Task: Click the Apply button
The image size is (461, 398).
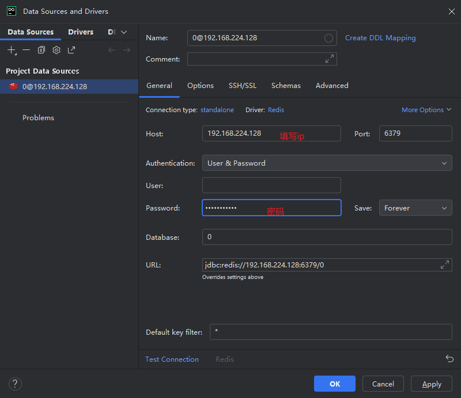Action: click(x=431, y=384)
